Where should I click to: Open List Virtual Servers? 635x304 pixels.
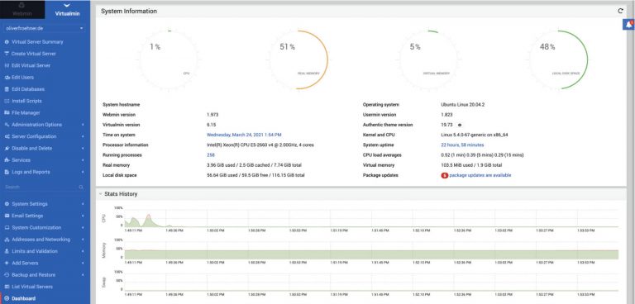point(32,287)
